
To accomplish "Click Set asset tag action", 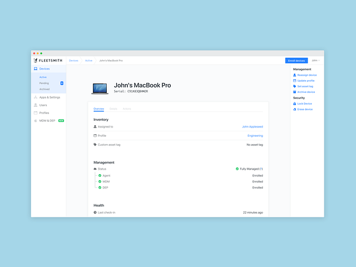I will [305, 87].
